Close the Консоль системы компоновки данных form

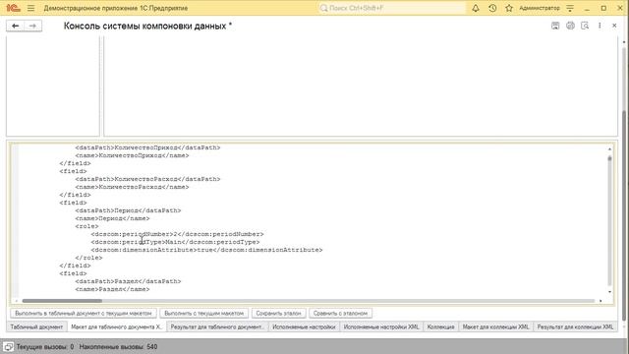coord(614,26)
